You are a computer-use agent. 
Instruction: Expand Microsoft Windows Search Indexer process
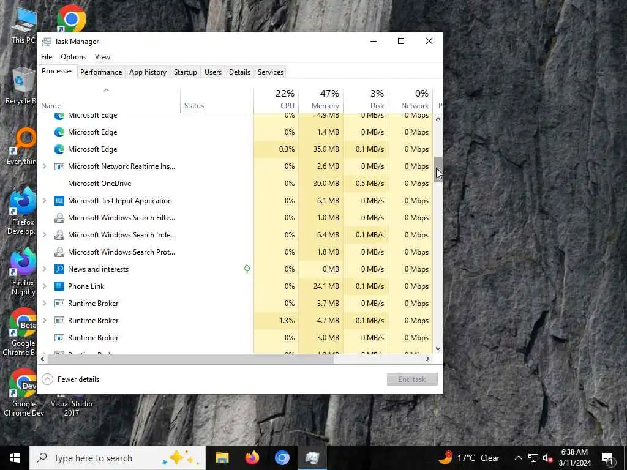pos(44,235)
